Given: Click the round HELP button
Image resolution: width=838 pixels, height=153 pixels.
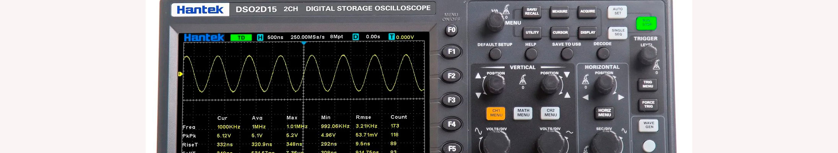Looking at the screenshot, I should (531, 54).
